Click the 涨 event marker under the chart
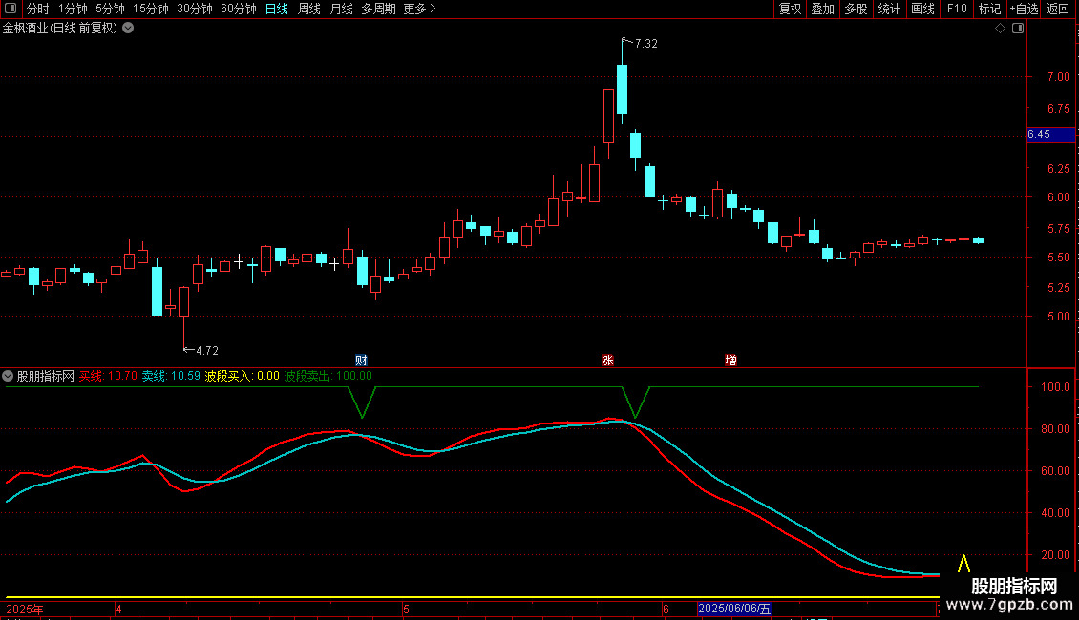Viewport: 1079px width, 620px height. (x=607, y=361)
